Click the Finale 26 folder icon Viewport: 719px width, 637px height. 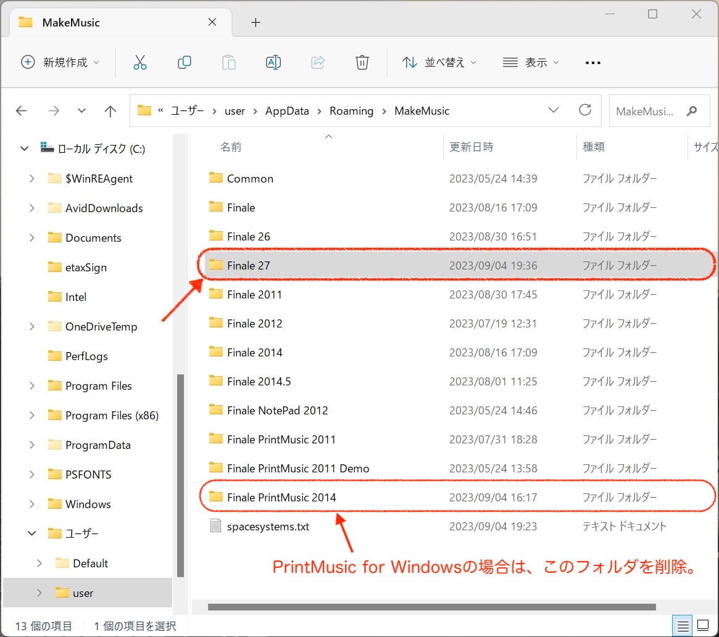(215, 236)
